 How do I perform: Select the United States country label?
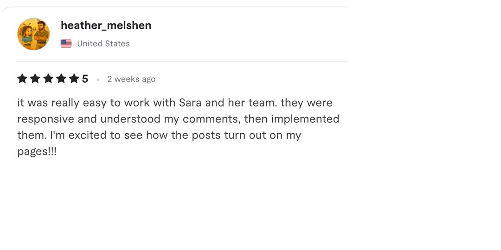click(x=103, y=44)
